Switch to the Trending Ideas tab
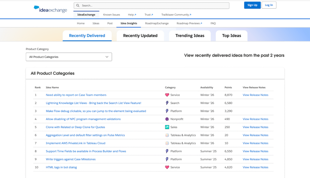Image resolution: width=310 pixels, height=178 pixels. click(x=190, y=36)
